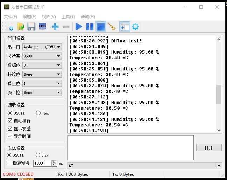Screen dimensions: 227x180
Task: Maximize the serial assistant window
Action: tap(201, 7)
